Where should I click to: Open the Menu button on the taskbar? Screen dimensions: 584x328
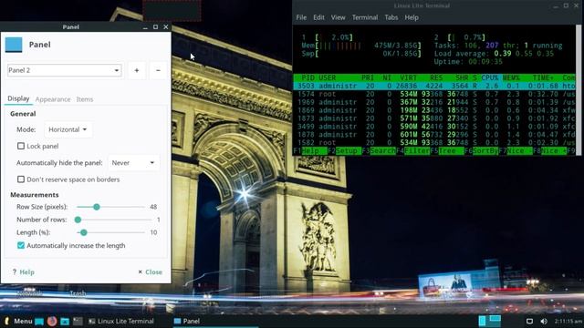18,321
